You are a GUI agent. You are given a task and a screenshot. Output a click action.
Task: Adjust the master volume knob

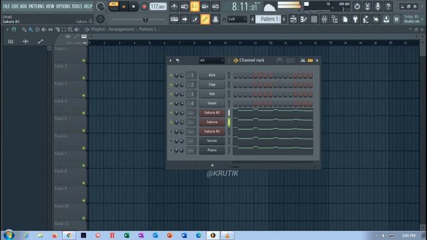point(100,6)
